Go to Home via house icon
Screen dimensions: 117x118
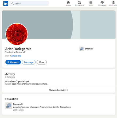(68, 2)
